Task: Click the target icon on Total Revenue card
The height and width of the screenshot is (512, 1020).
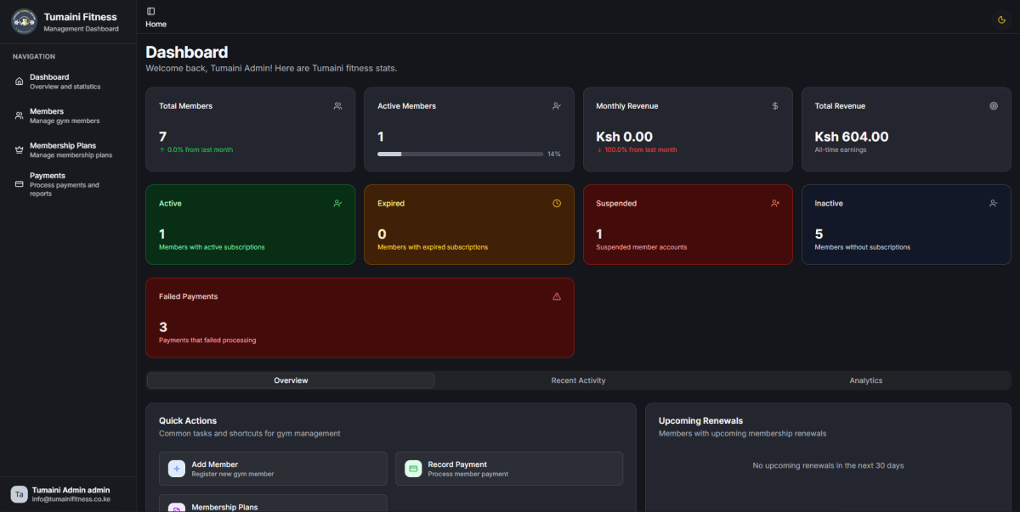Action: (x=994, y=106)
